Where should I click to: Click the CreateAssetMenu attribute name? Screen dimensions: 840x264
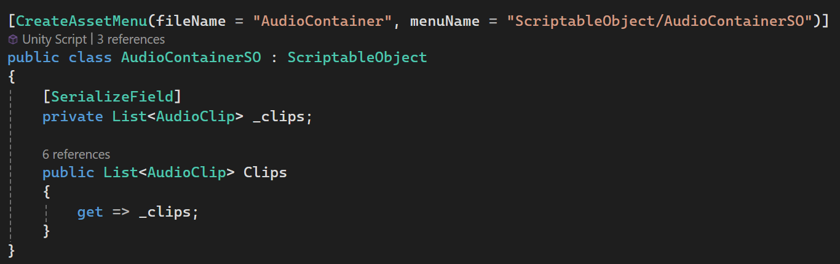(x=82, y=21)
